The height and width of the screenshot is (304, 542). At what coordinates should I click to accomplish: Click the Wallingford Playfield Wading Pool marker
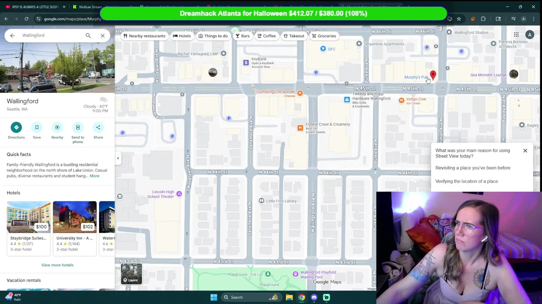296,274
